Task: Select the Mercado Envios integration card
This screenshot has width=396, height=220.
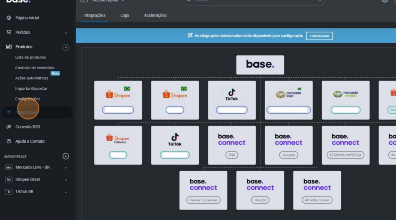Action: click(x=345, y=100)
